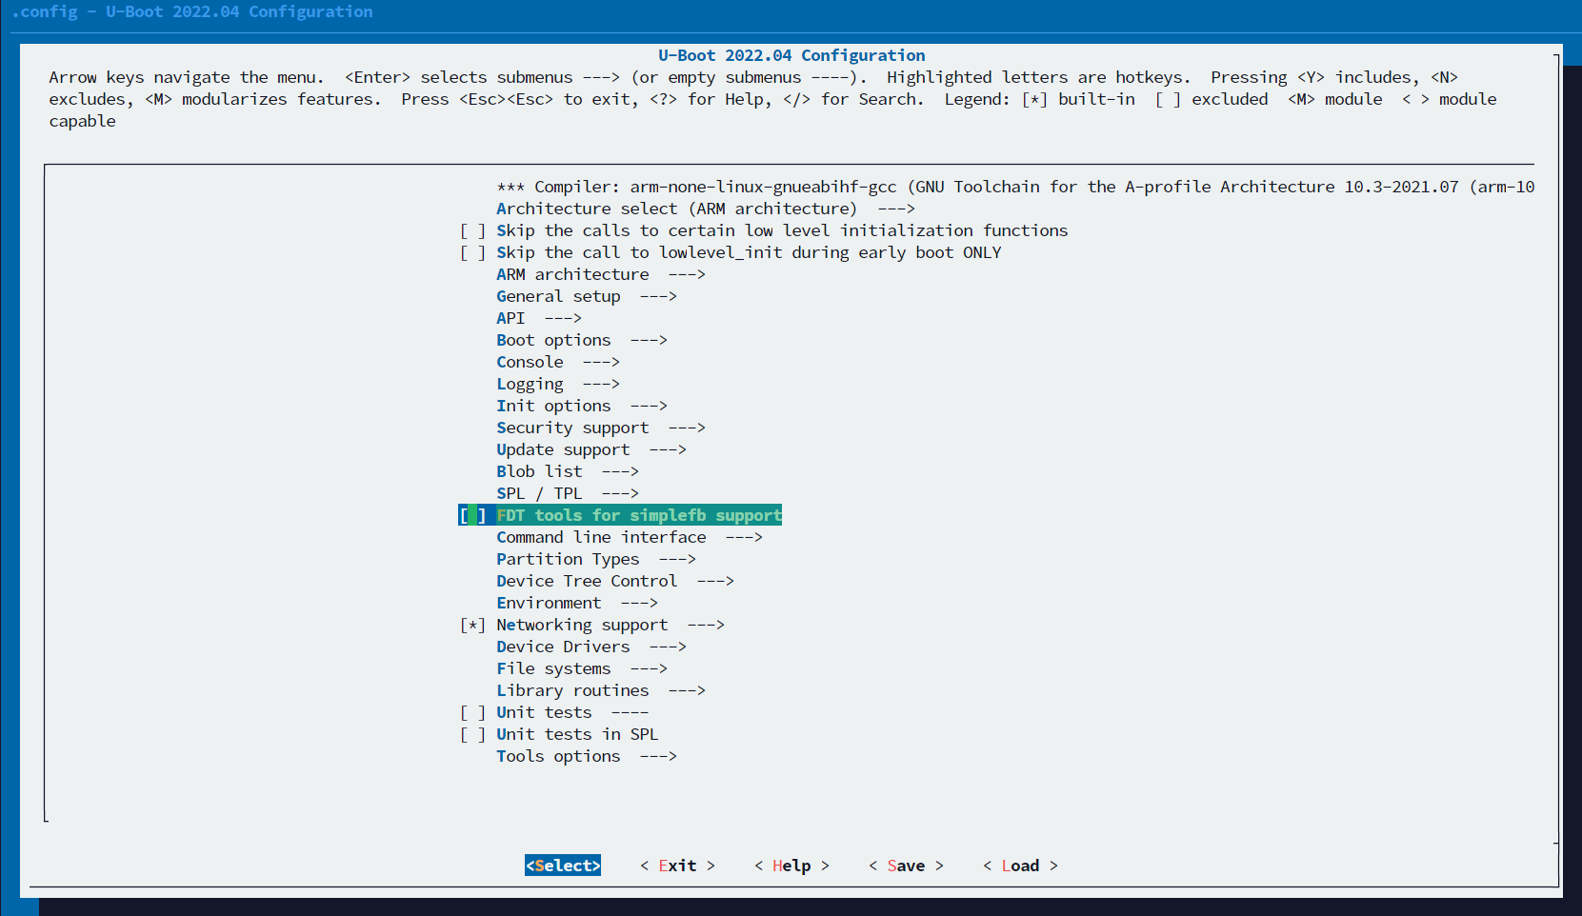Click the Select button

(563, 866)
